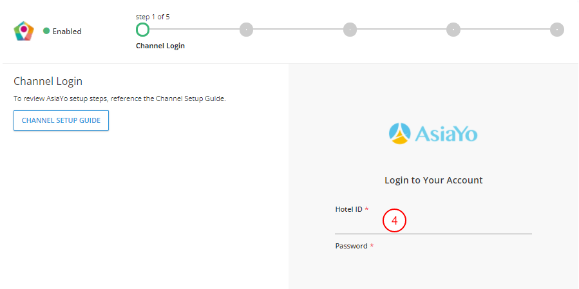Jump to the second step circle

point(246,29)
